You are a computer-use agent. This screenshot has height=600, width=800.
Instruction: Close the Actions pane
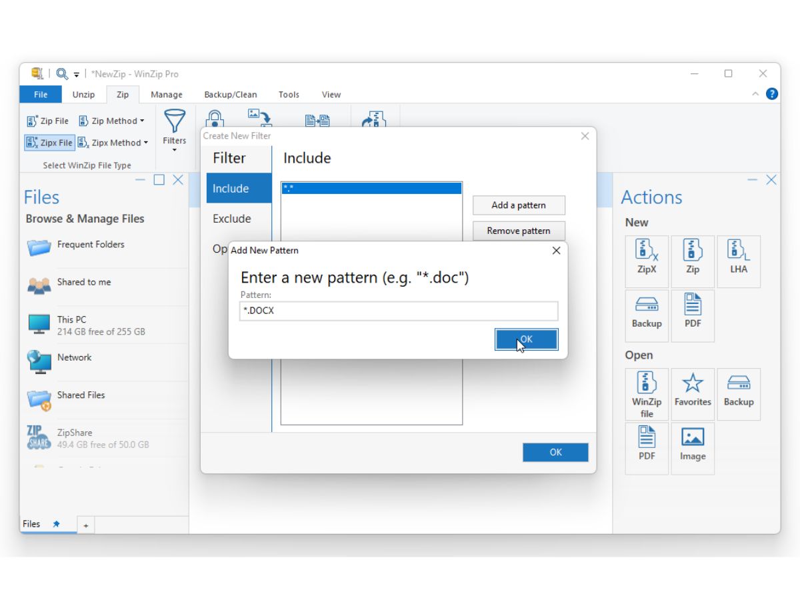pyautogui.click(x=771, y=180)
